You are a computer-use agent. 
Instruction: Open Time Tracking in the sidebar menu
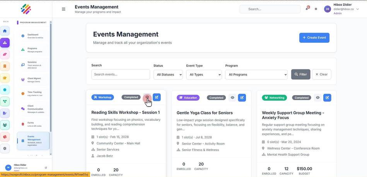pyautogui.click(x=33, y=94)
